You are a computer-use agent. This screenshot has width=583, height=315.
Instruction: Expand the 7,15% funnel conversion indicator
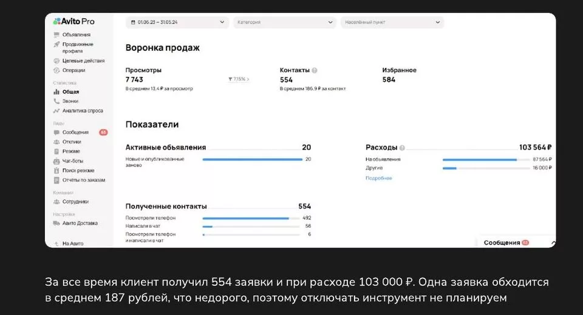[x=239, y=79]
